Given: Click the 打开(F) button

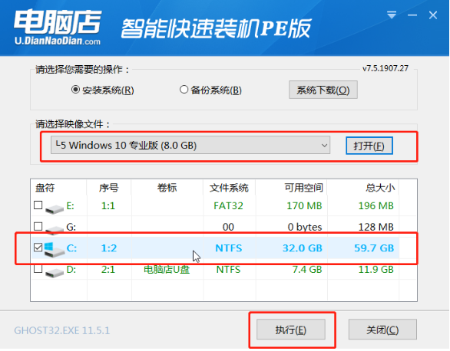Looking at the screenshot, I should click(369, 146).
